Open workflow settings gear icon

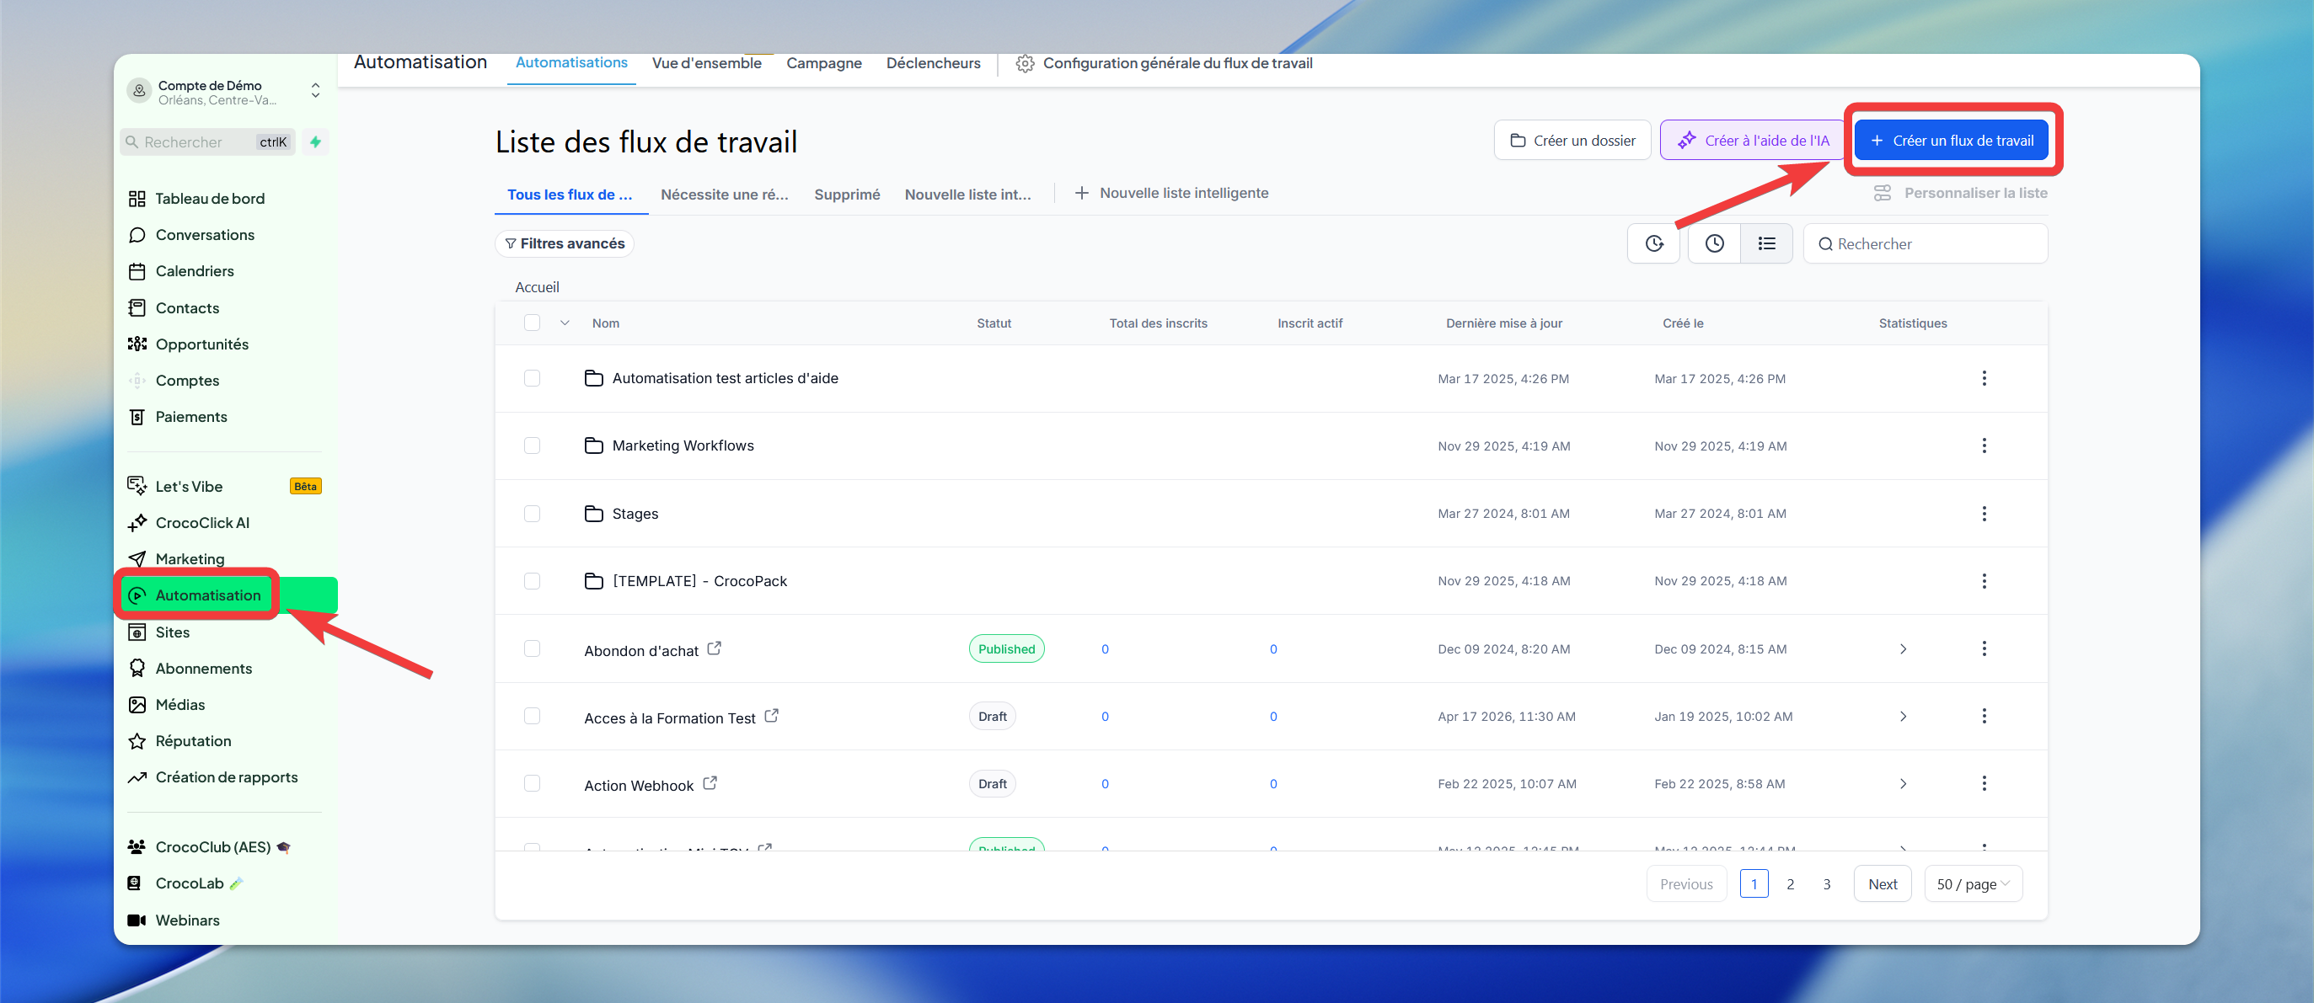pos(1024,64)
